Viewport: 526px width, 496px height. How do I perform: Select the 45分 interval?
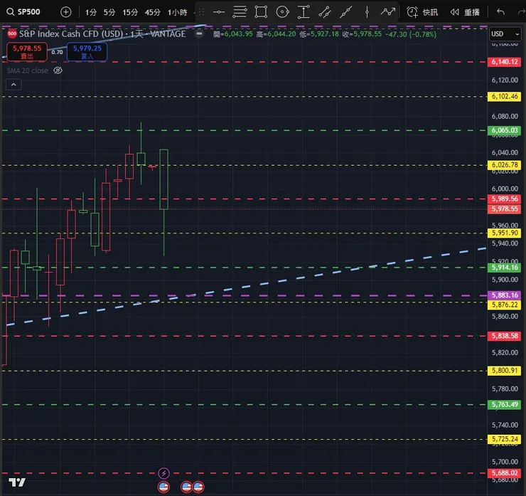pos(153,12)
